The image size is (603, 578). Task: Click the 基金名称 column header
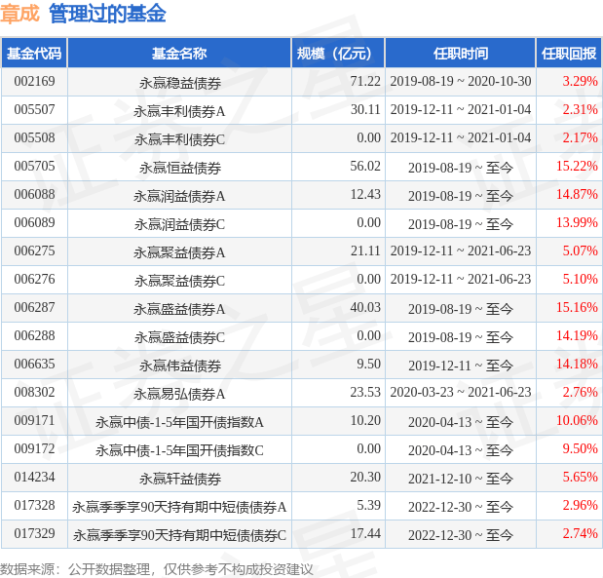click(x=179, y=54)
